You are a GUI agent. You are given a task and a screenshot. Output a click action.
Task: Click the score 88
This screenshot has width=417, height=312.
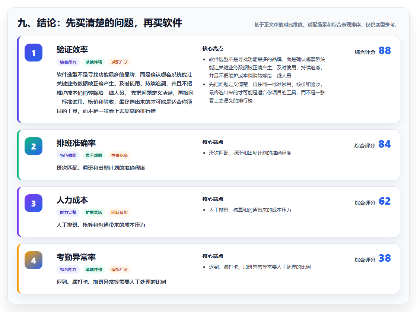[385, 50]
